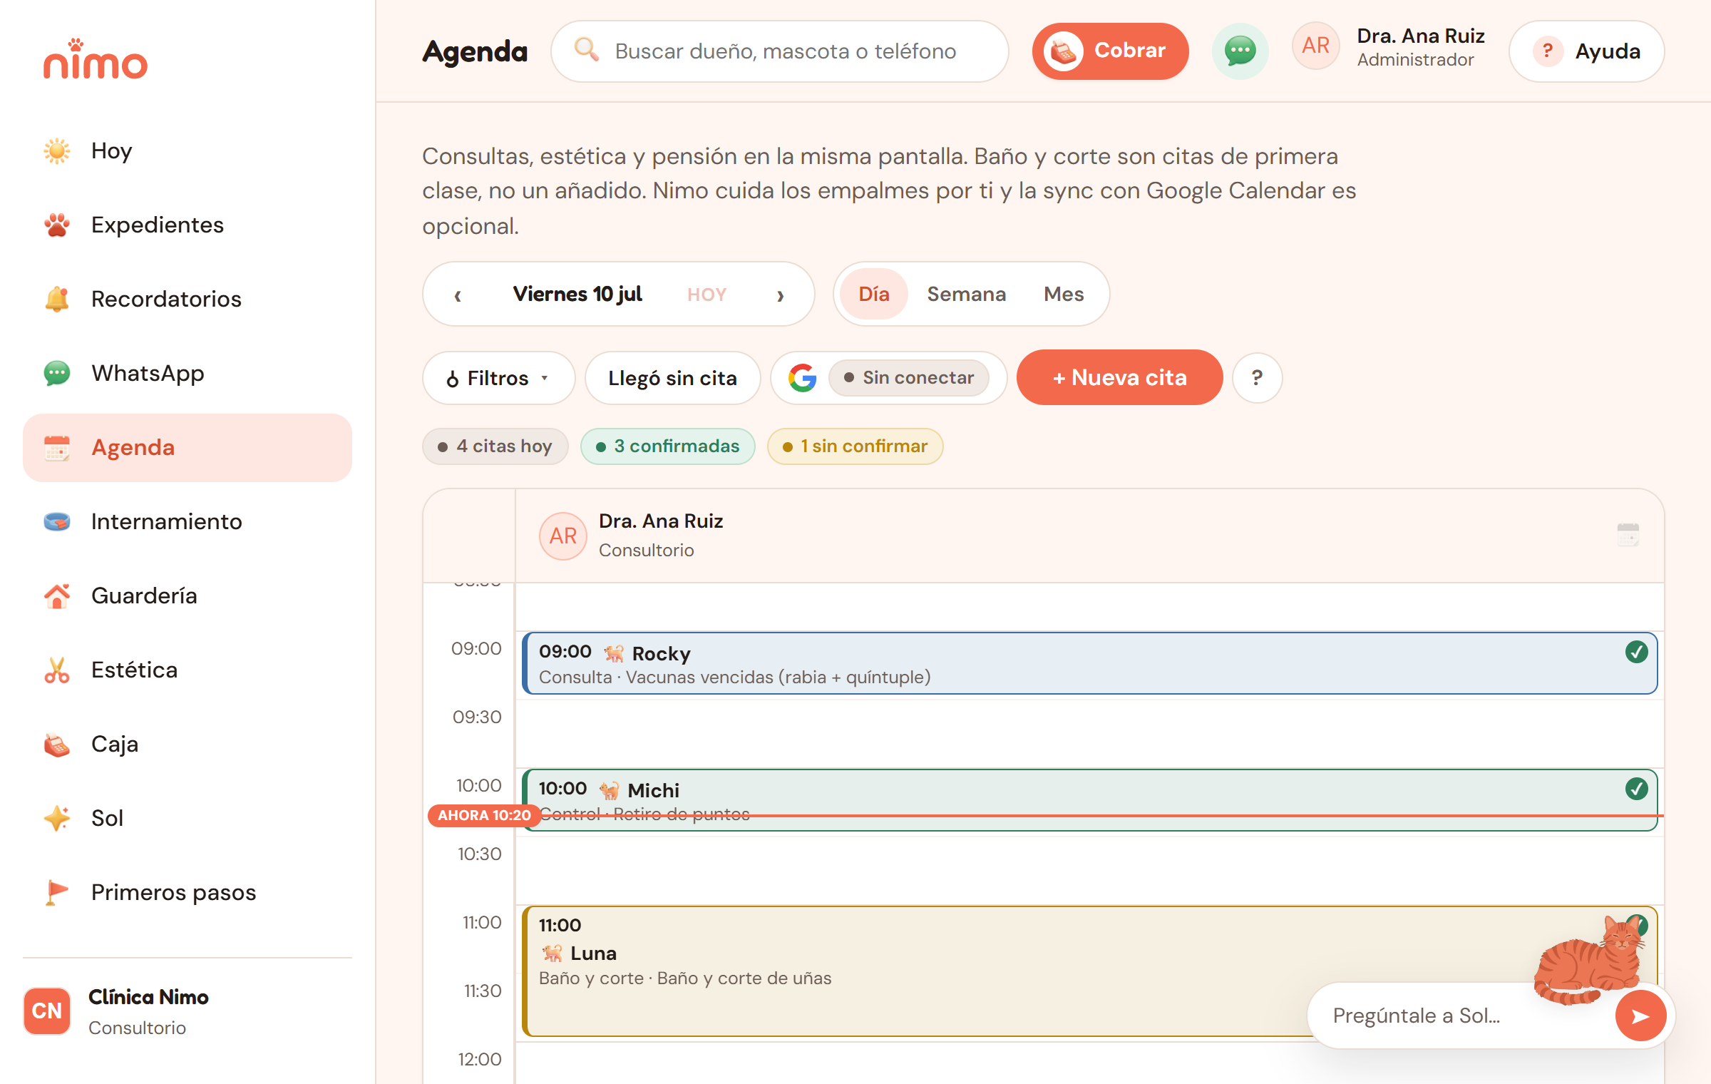Viewport: 1711px width, 1084px height.
Task: Click the Sin conectar Google Calendar status
Action: pos(909,378)
